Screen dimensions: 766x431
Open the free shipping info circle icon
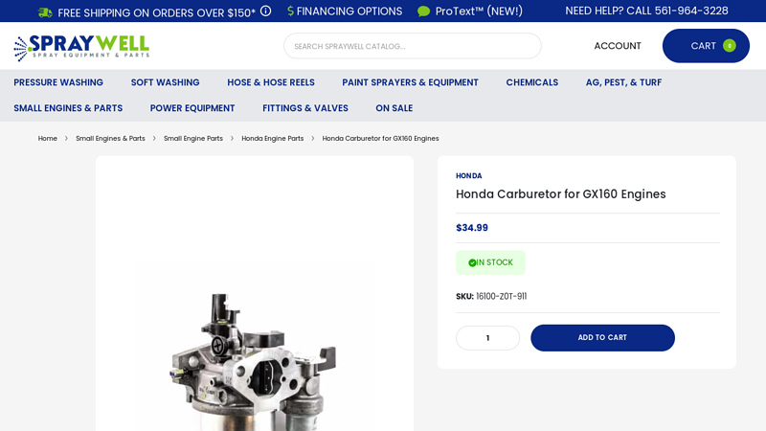266,11
